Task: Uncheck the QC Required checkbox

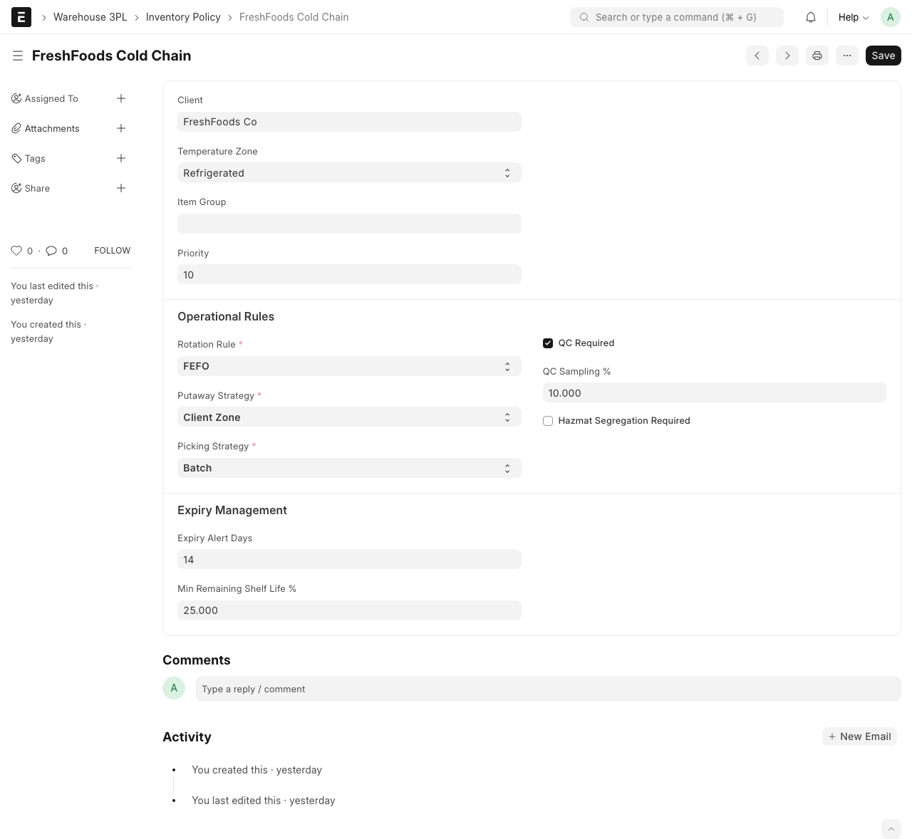Action: 548,343
